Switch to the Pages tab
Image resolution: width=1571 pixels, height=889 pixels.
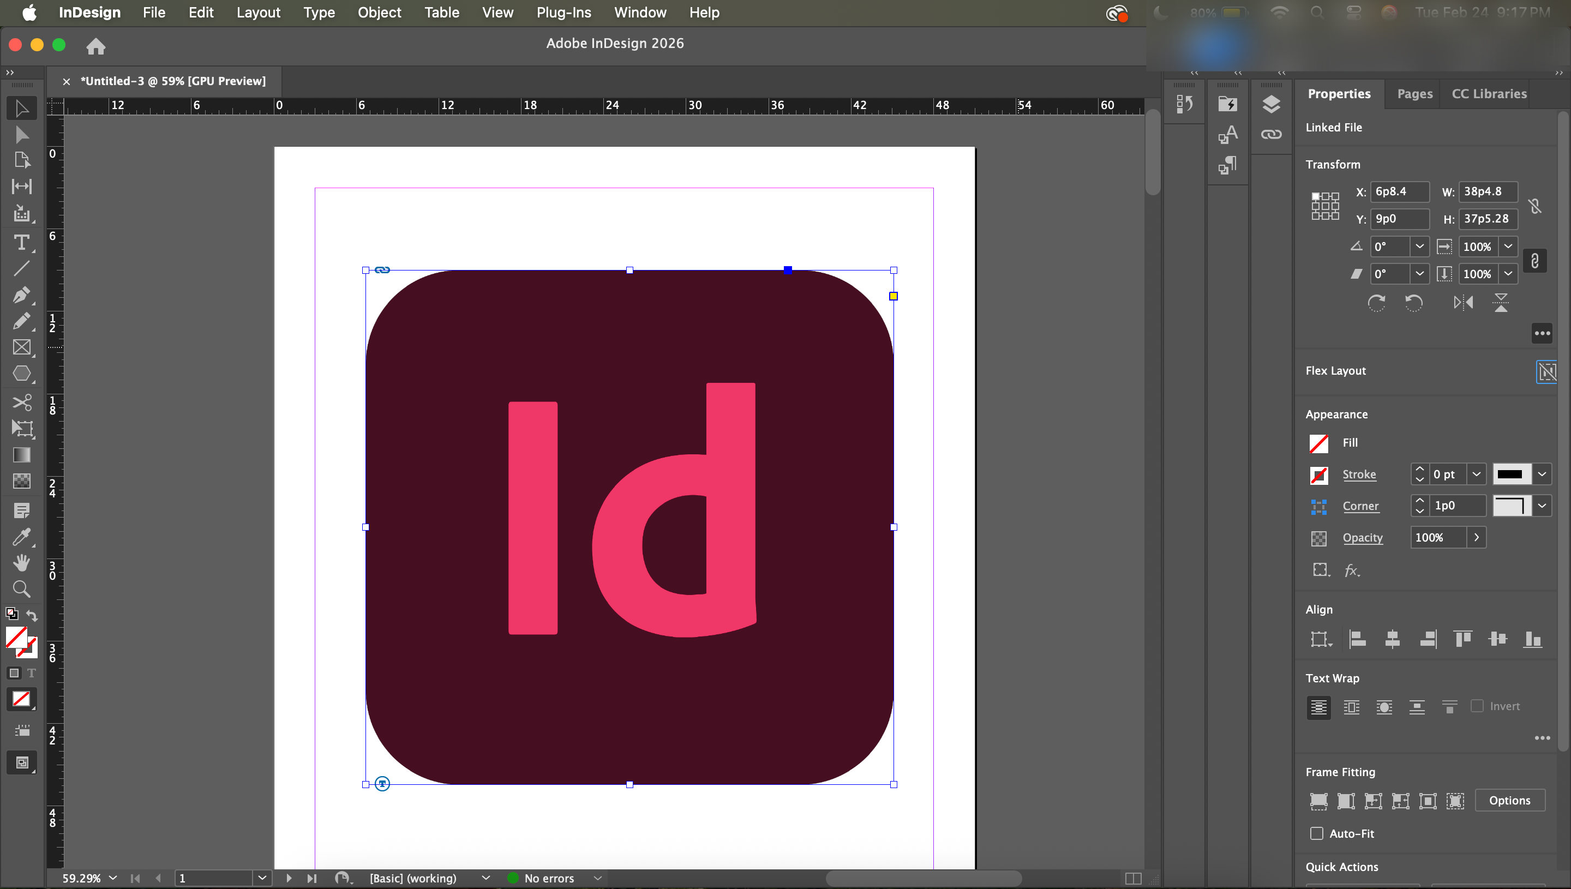click(x=1414, y=94)
